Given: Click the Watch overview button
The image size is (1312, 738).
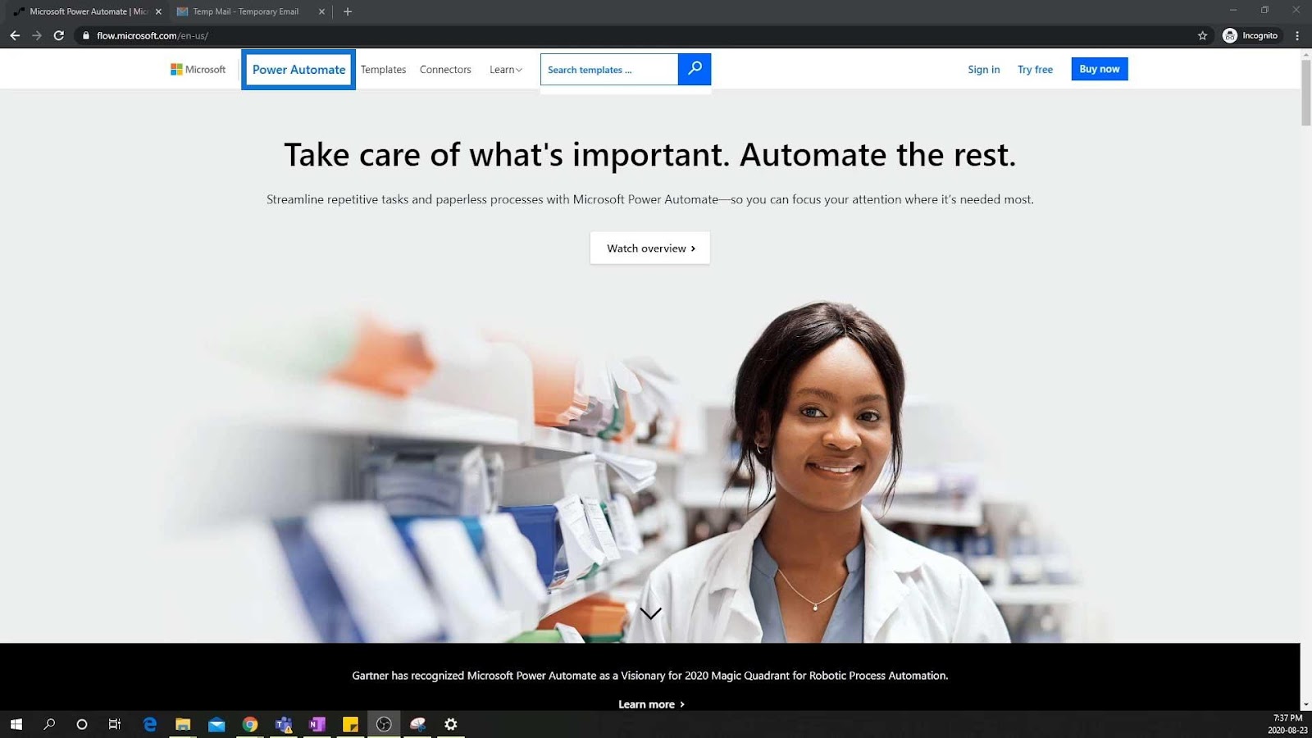Looking at the screenshot, I should tap(650, 248).
